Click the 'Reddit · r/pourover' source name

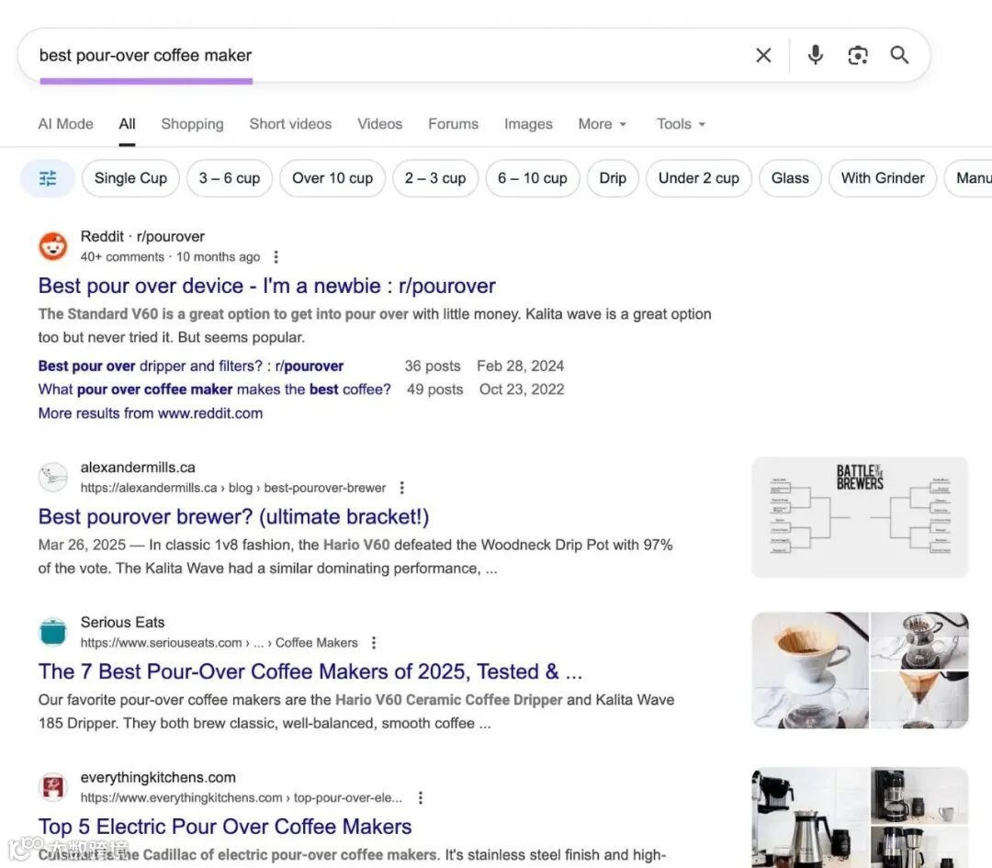142,237
